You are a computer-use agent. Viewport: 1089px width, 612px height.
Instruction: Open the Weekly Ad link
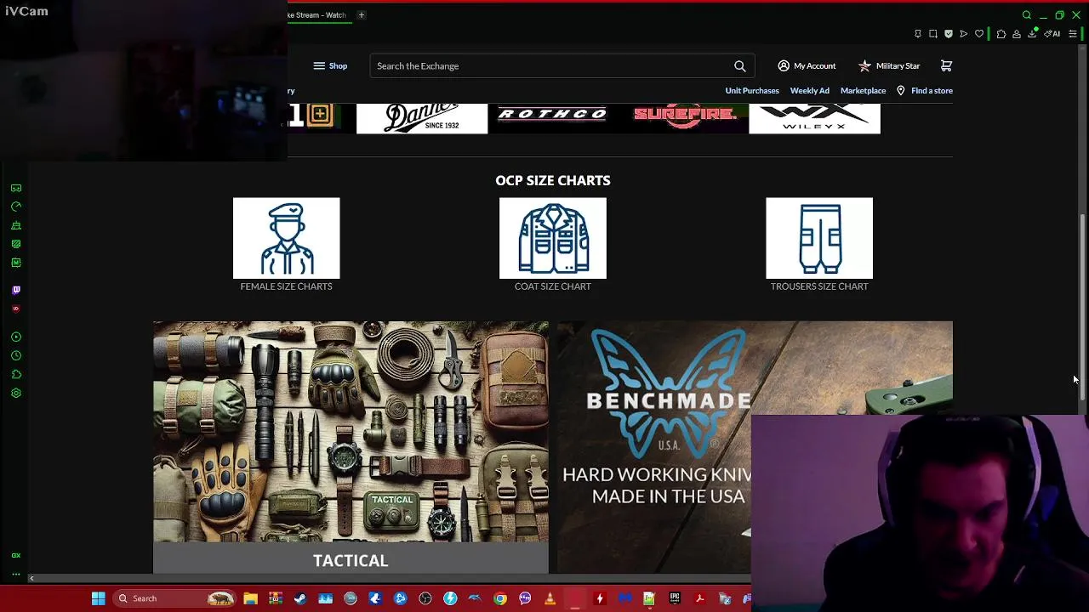pyautogui.click(x=809, y=90)
